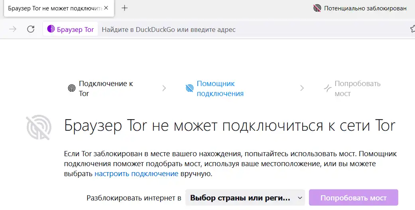Close the current Tor Browser tab
Image resolution: width=415 pixels, height=210 pixels.
(x=106, y=8)
